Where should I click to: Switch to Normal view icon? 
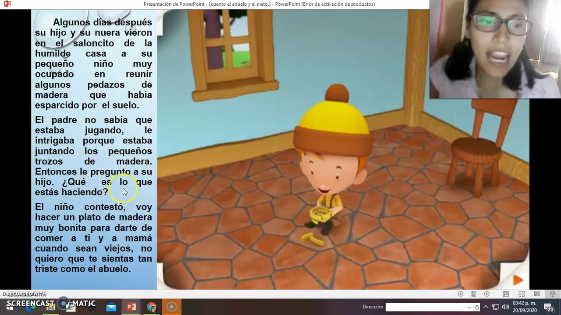click(x=506, y=294)
